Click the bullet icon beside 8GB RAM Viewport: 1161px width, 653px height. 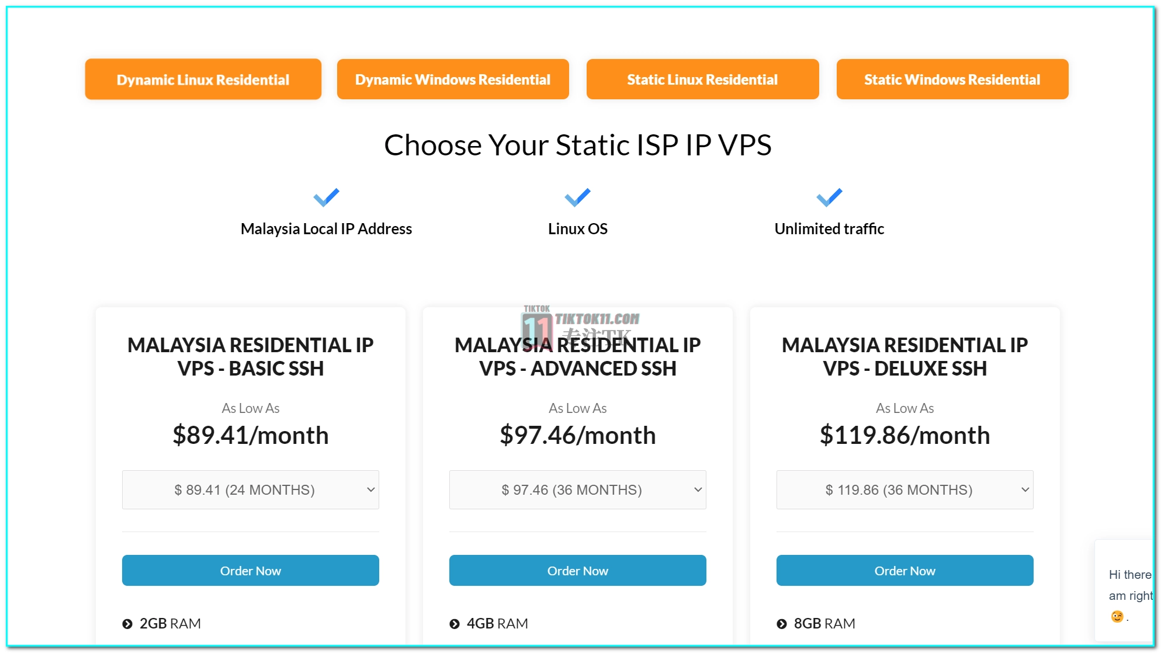pyautogui.click(x=782, y=624)
